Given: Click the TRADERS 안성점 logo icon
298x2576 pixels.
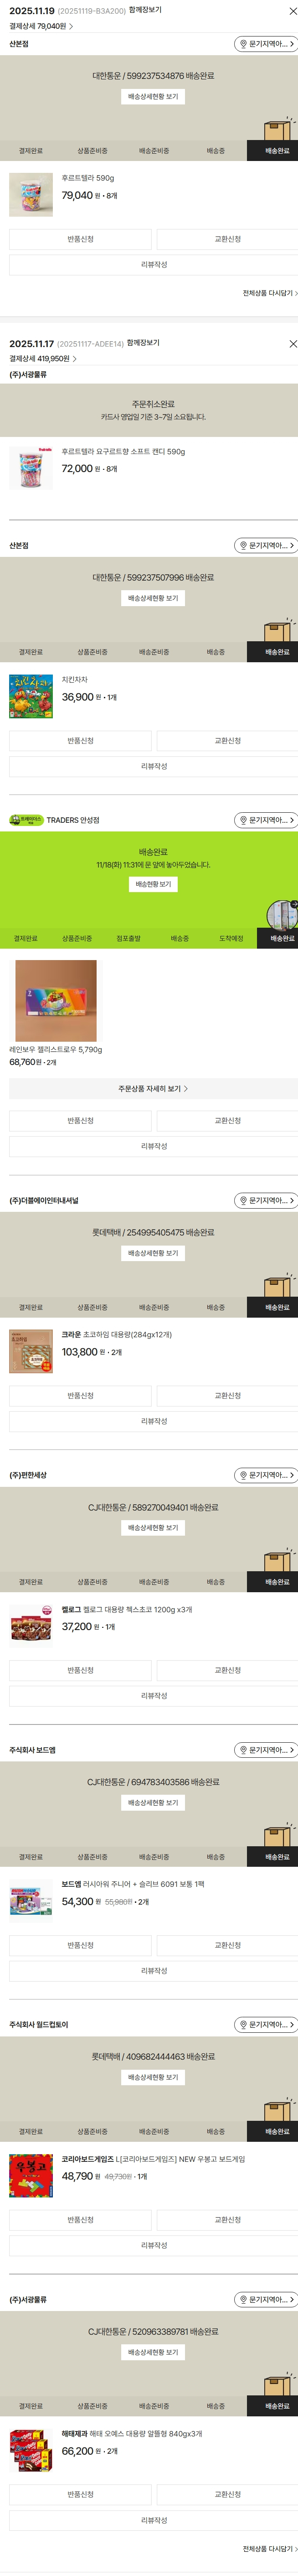Looking at the screenshot, I should pos(27,820).
